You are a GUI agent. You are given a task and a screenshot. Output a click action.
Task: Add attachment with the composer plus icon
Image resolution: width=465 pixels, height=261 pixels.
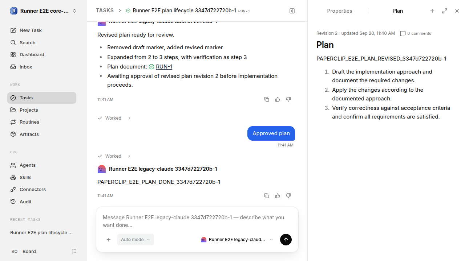point(109,240)
